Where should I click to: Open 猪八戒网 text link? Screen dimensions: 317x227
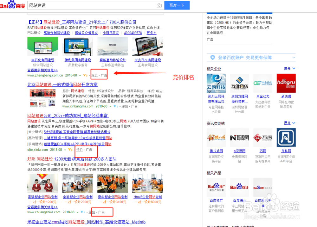(216, 151)
